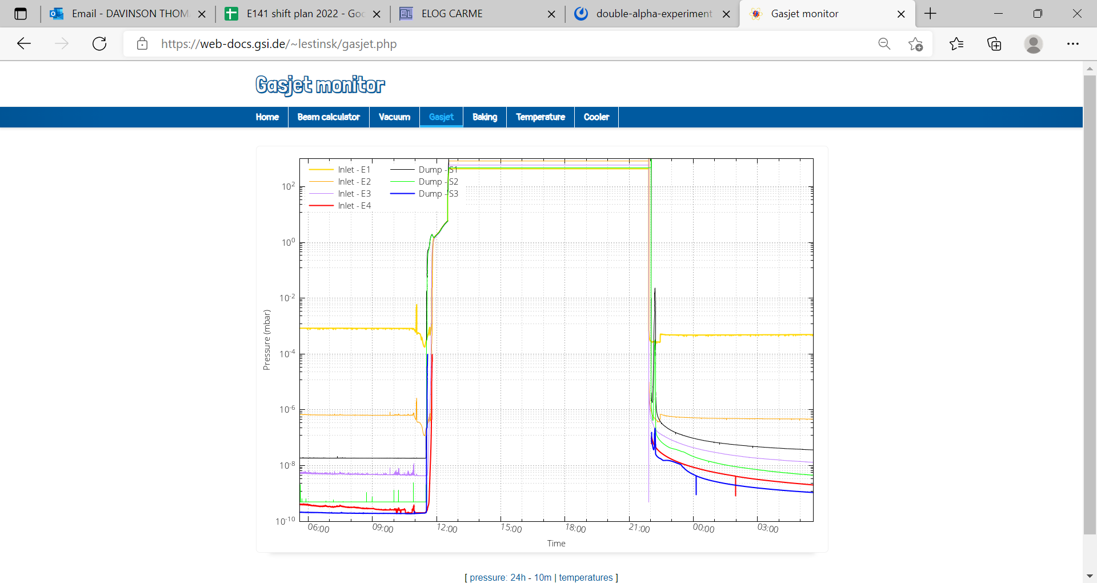
Task: Click the temperatures link below the chart
Action: (586, 577)
